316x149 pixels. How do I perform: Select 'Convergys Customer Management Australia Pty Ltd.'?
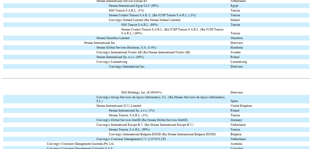[x=80, y=144]
